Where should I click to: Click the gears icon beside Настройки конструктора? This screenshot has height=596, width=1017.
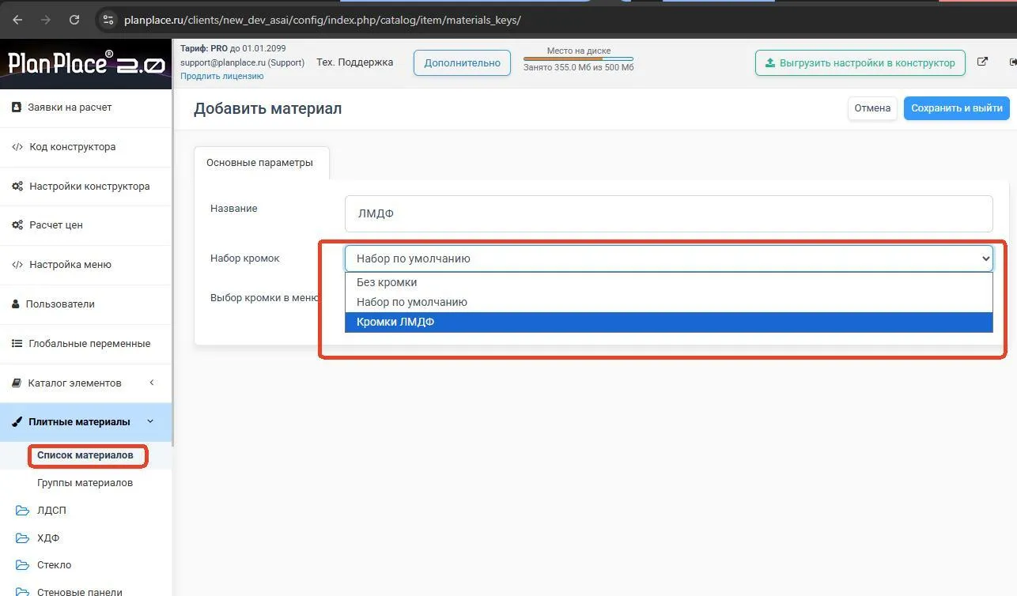(x=17, y=187)
